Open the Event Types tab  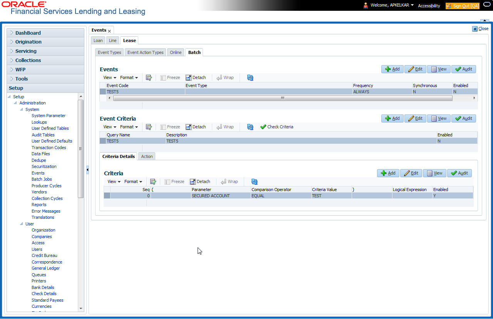[109, 52]
